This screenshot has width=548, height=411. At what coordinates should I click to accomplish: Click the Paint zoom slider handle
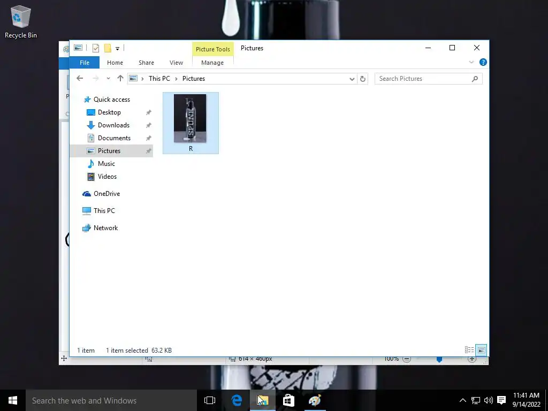(x=439, y=360)
